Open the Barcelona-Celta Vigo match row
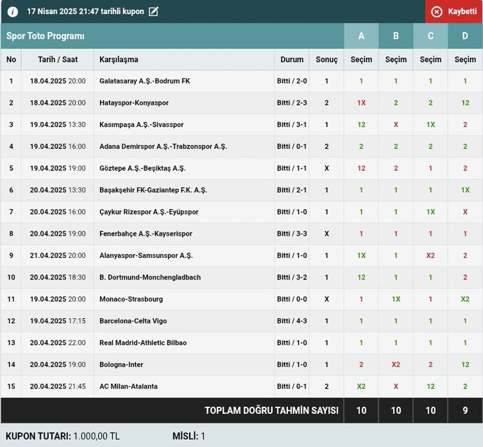This screenshot has height=447, width=483. (133, 321)
